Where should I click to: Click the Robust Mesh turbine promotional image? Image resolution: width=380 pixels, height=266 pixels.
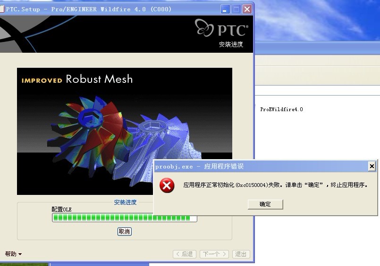point(125,131)
